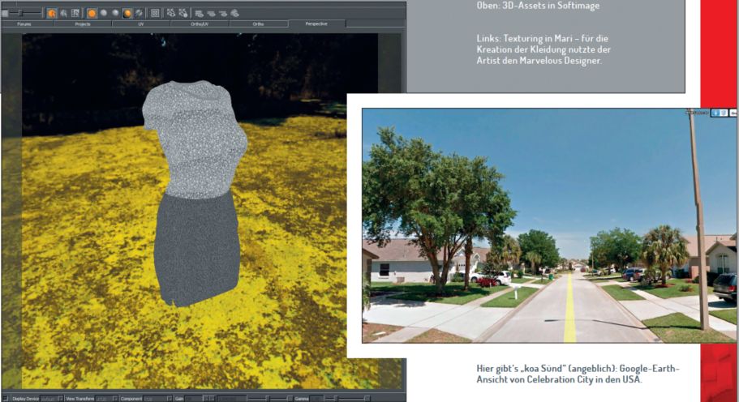739x402 pixels.
Task: Click the icon right of the square frame icon
Action: pos(171,13)
